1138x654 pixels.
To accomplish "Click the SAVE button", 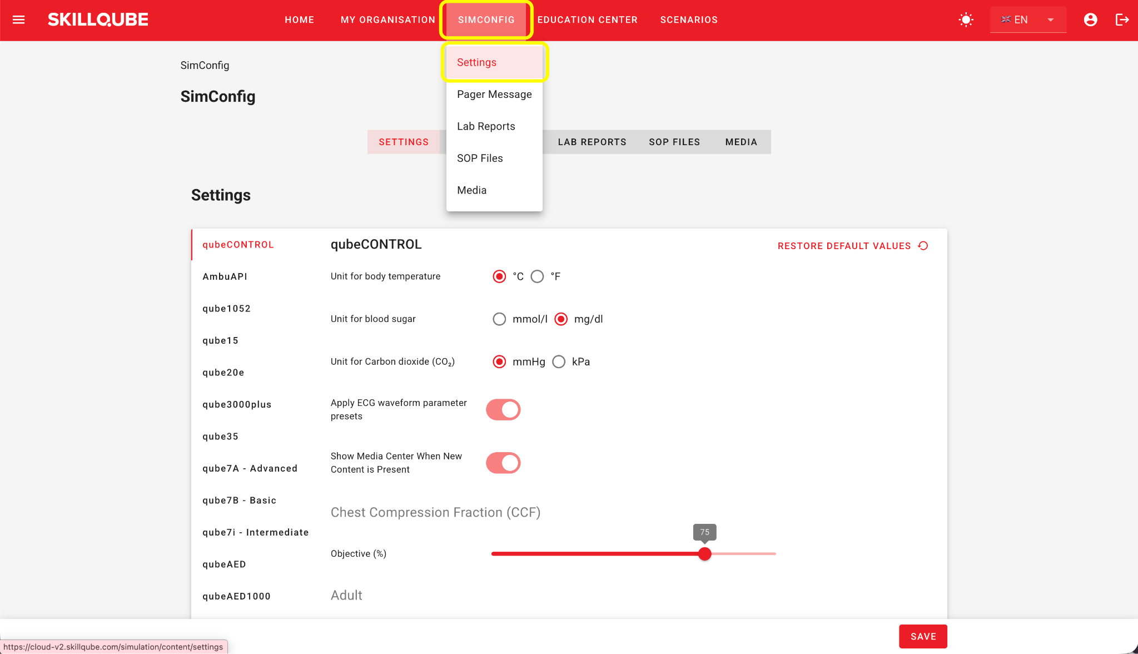I will point(923,637).
